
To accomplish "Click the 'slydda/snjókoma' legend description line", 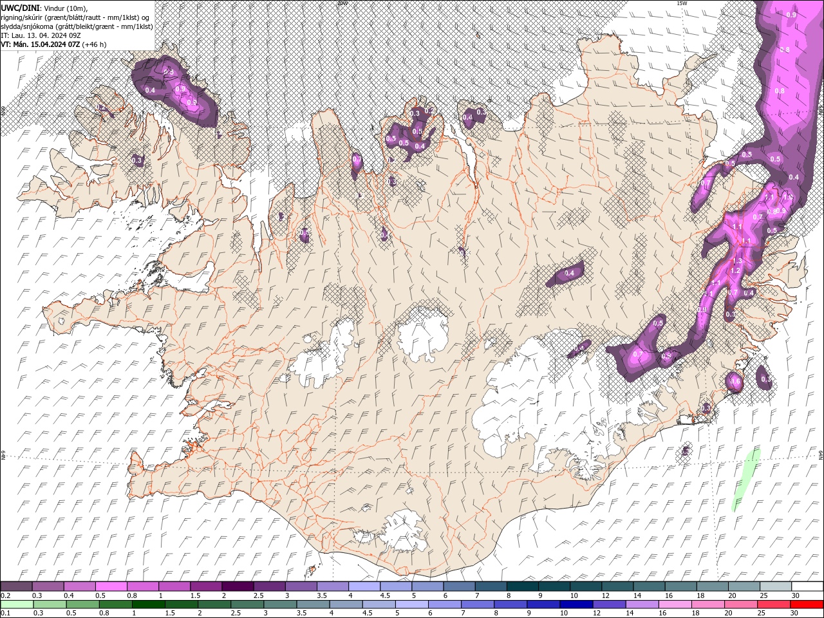I will (77, 26).
